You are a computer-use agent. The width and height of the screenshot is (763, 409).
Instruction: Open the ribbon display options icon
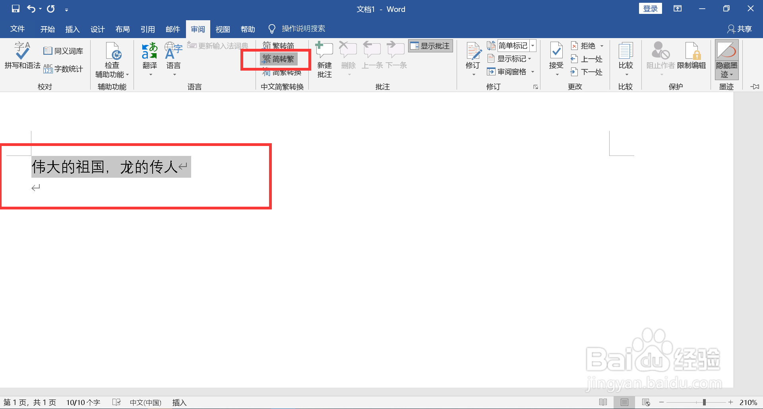(x=678, y=9)
